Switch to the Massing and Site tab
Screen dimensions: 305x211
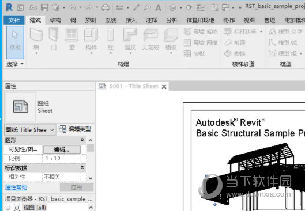[200, 20]
